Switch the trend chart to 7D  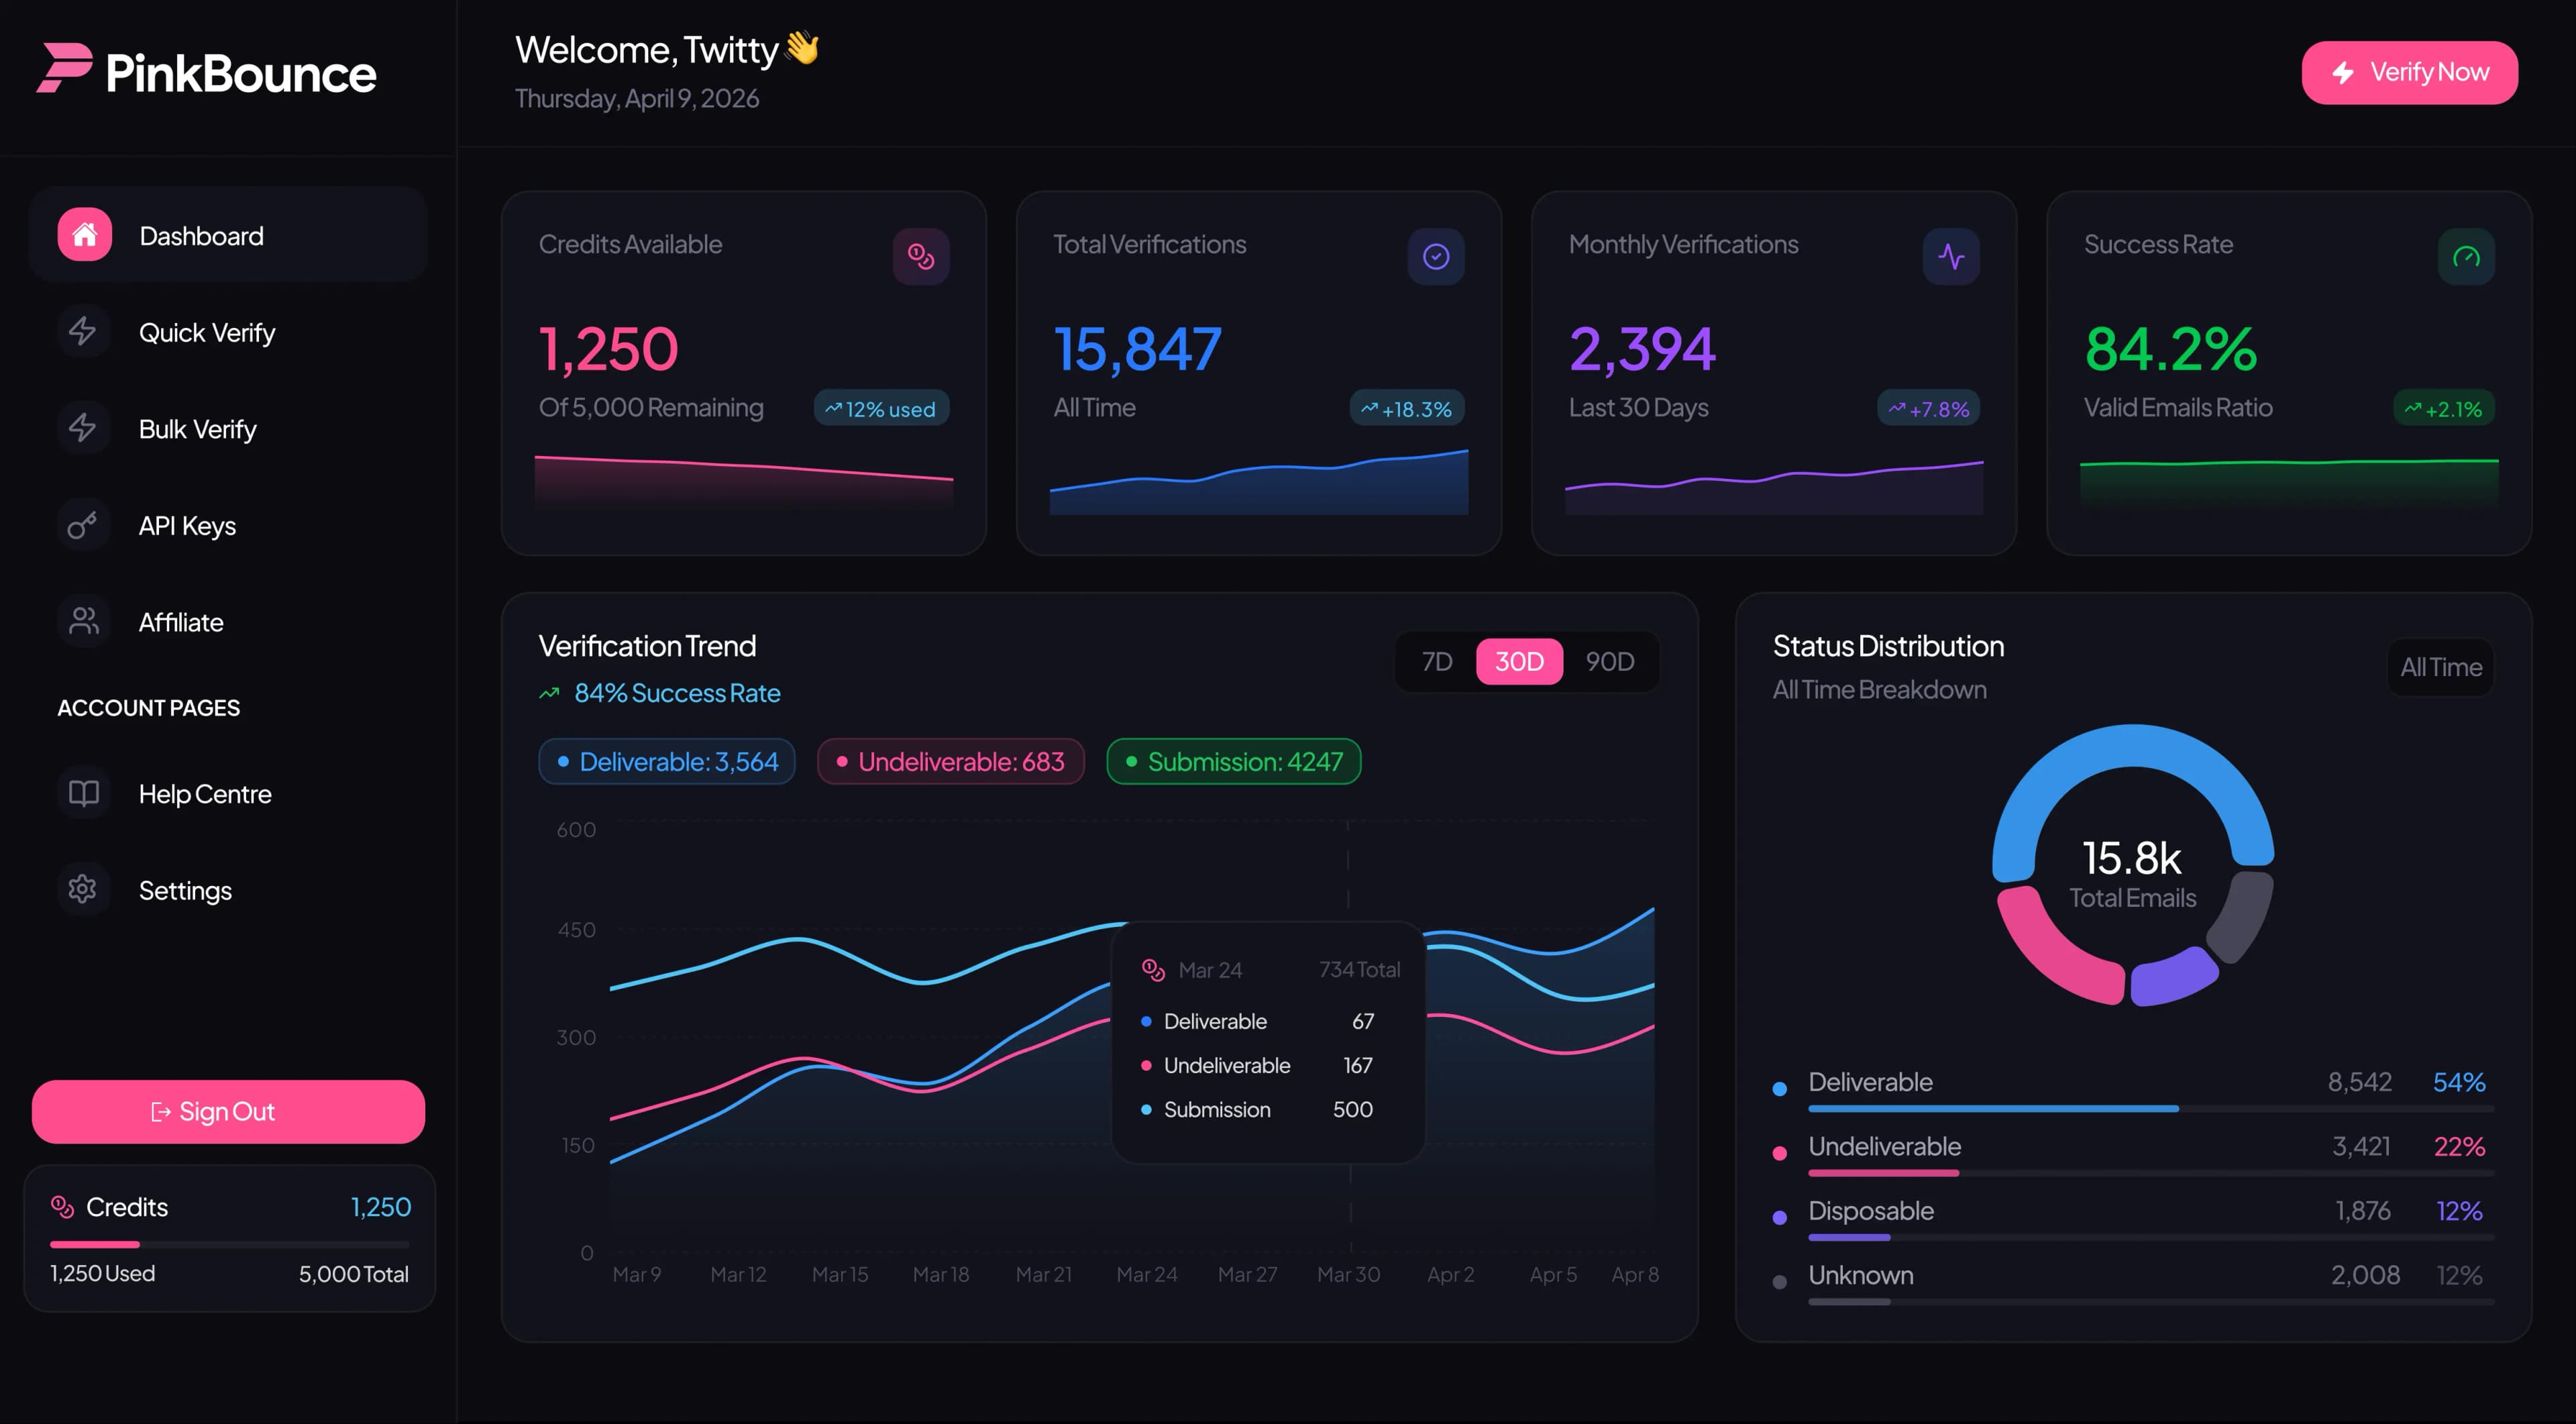tap(1436, 661)
